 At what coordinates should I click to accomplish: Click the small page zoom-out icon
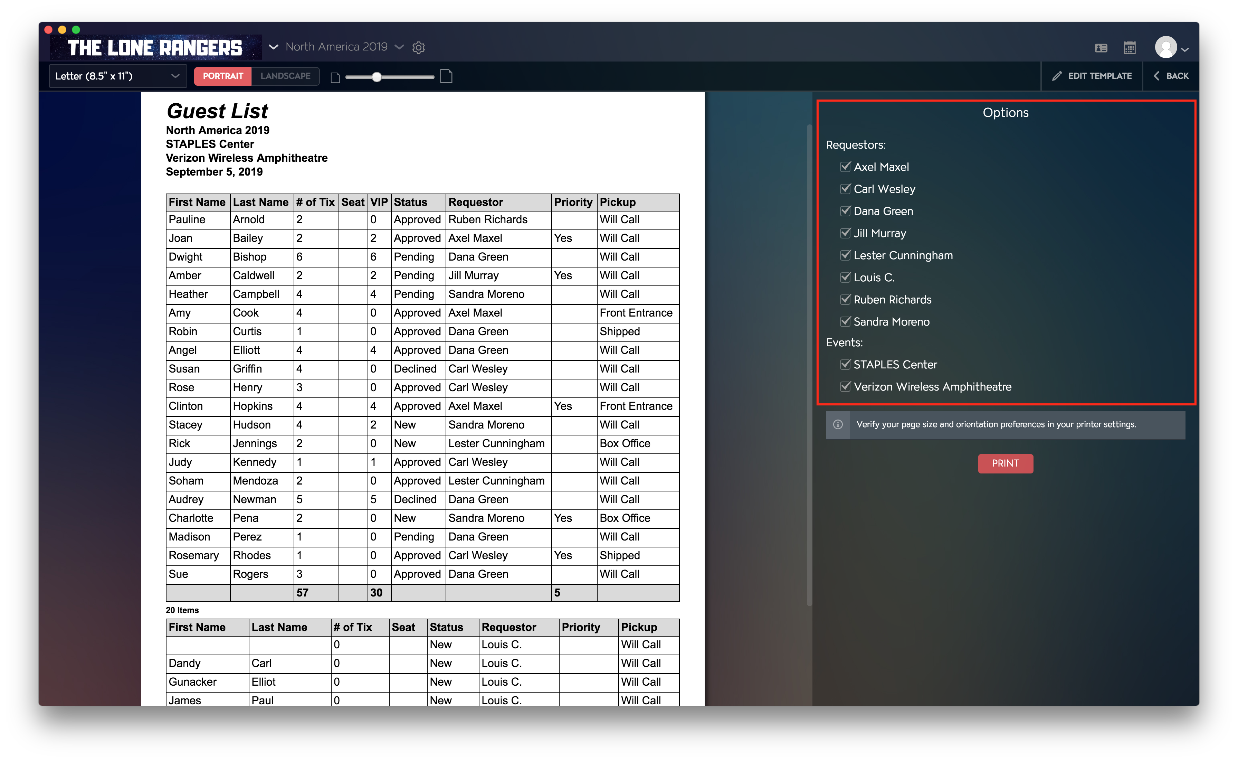(335, 77)
